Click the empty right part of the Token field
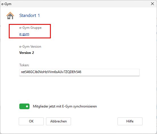 click(110, 73)
